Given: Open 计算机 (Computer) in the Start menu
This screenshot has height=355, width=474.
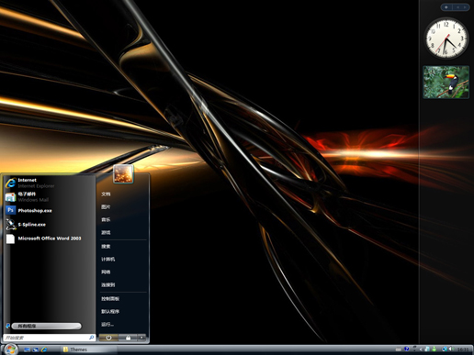Looking at the screenshot, I should tap(108, 260).
